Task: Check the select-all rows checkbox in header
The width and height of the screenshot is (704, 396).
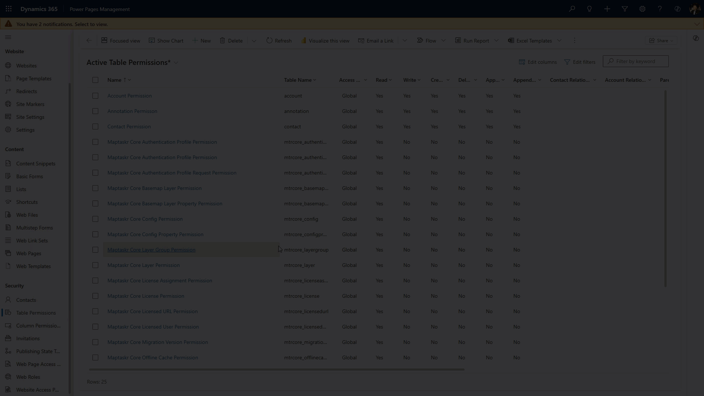Action: click(x=95, y=80)
